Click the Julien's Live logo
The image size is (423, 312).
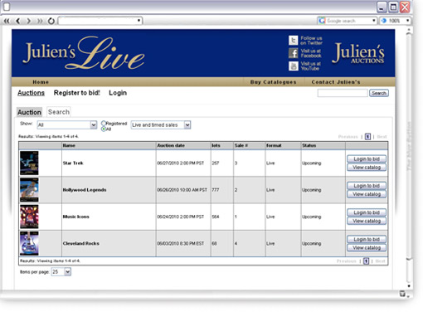[x=84, y=53]
